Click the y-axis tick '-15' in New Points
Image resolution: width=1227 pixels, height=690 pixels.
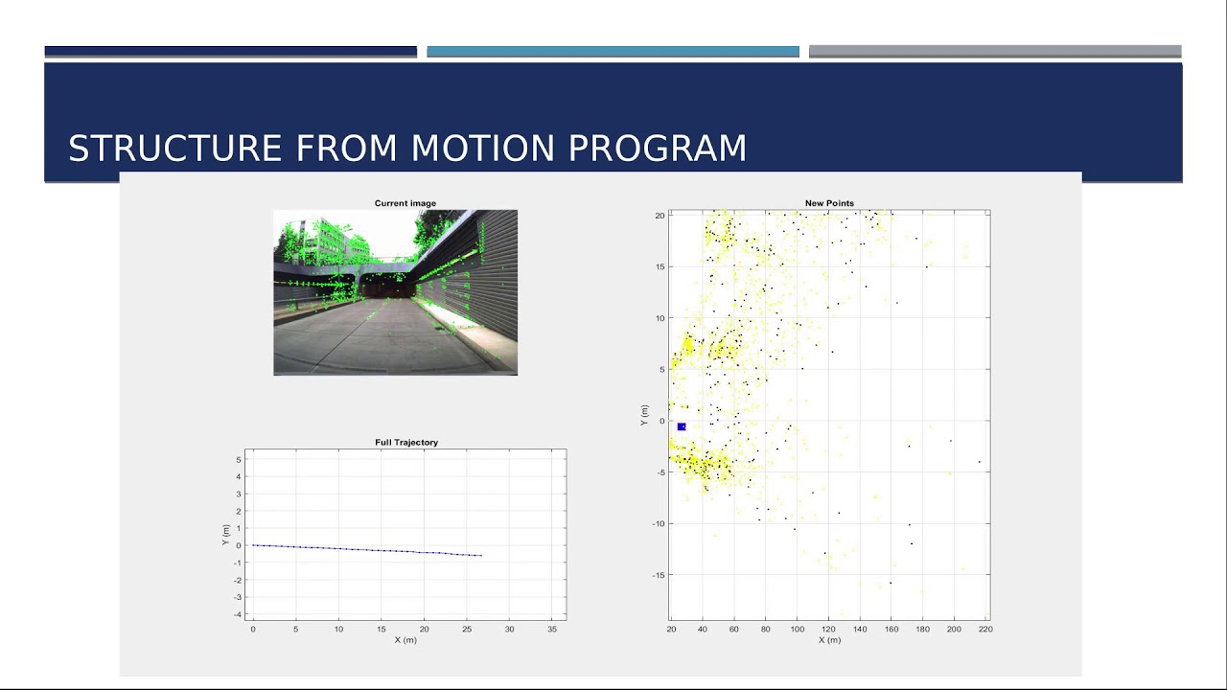click(658, 575)
